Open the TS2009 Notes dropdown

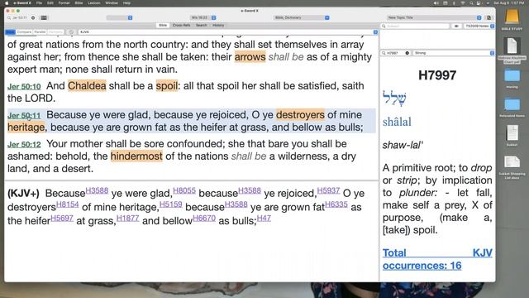point(479,26)
